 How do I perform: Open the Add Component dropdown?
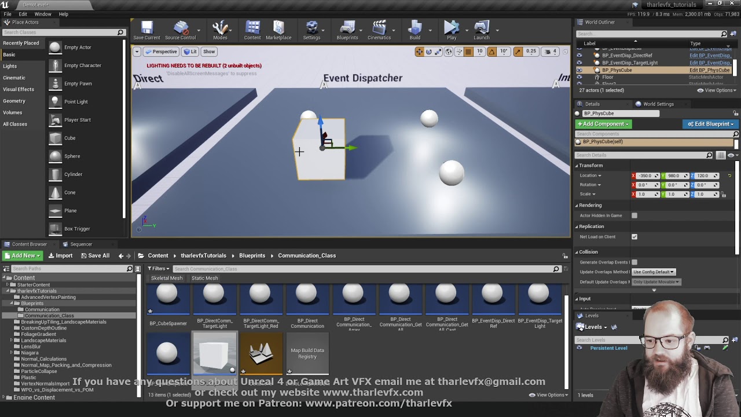(x=603, y=124)
